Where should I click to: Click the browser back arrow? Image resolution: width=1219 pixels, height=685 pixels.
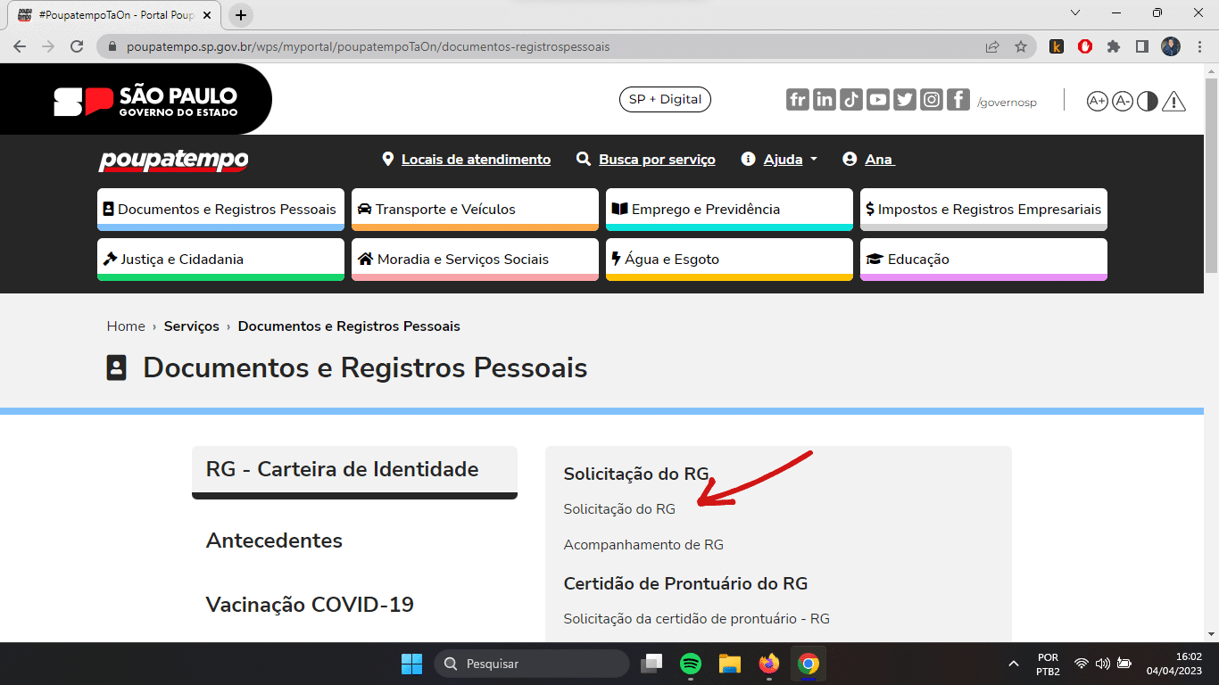point(20,46)
